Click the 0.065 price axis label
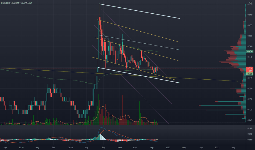Screen dimensions: 255x150 coord(250,120)
